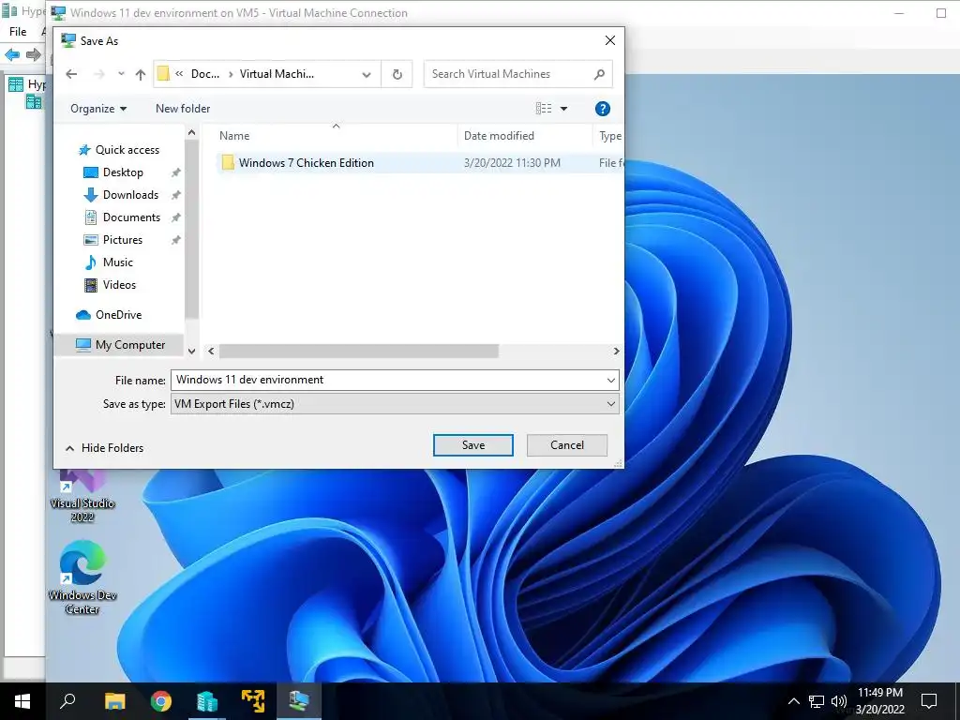Create a New folder
960x720 pixels.
(x=183, y=109)
